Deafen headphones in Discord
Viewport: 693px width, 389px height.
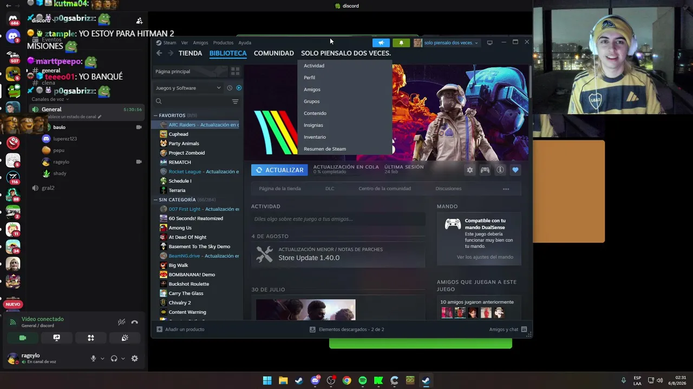114,359
